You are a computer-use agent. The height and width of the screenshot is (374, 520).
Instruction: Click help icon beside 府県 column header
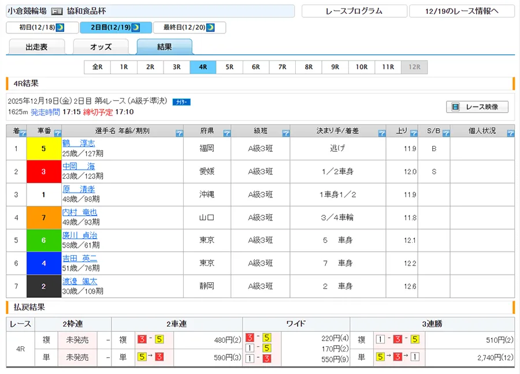click(227, 133)
